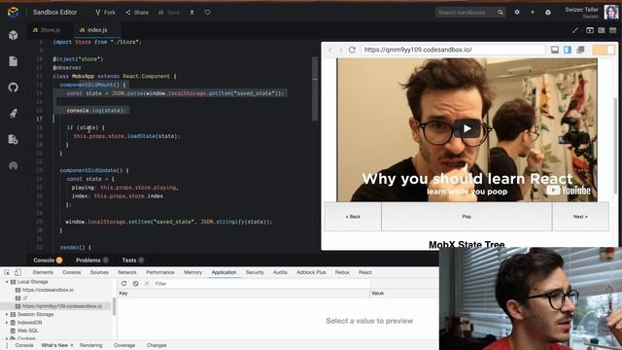
Task: Open DevTools Redux tab
Action: [342, 272]
